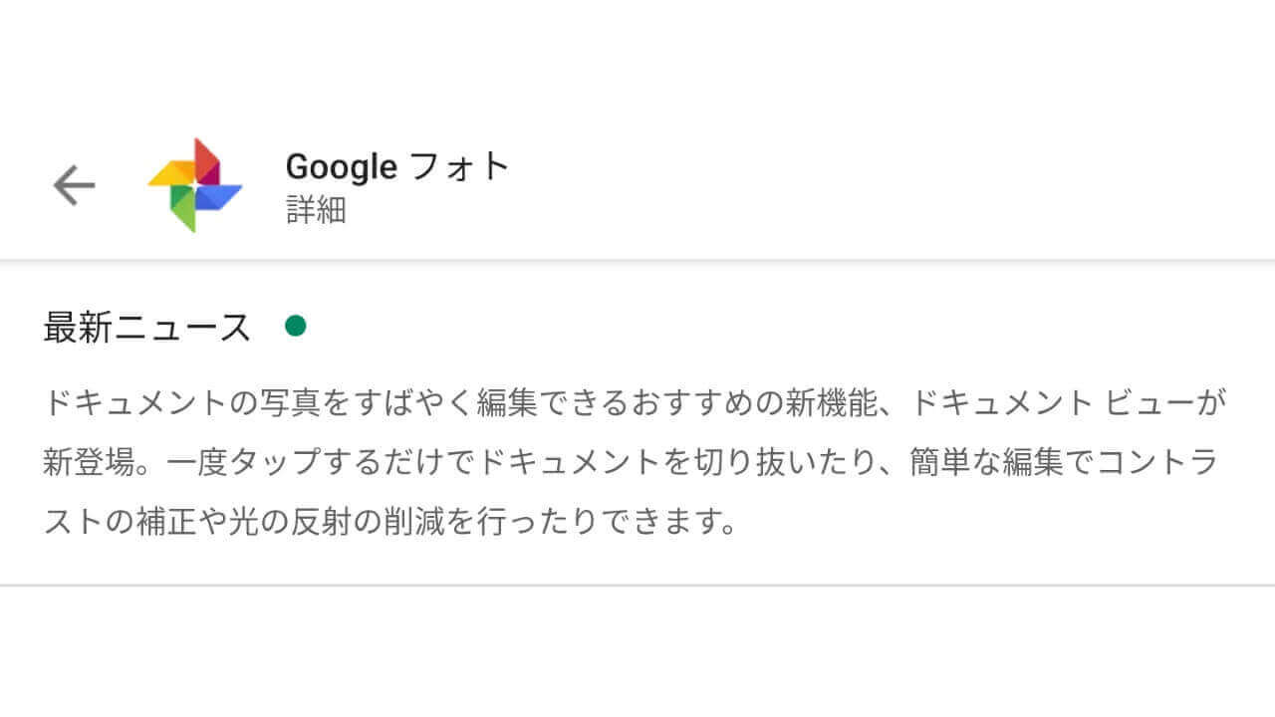Click the green petal of the pinwheel
The height and width of the screenshot is (717, 1275).
click(182, 208)
